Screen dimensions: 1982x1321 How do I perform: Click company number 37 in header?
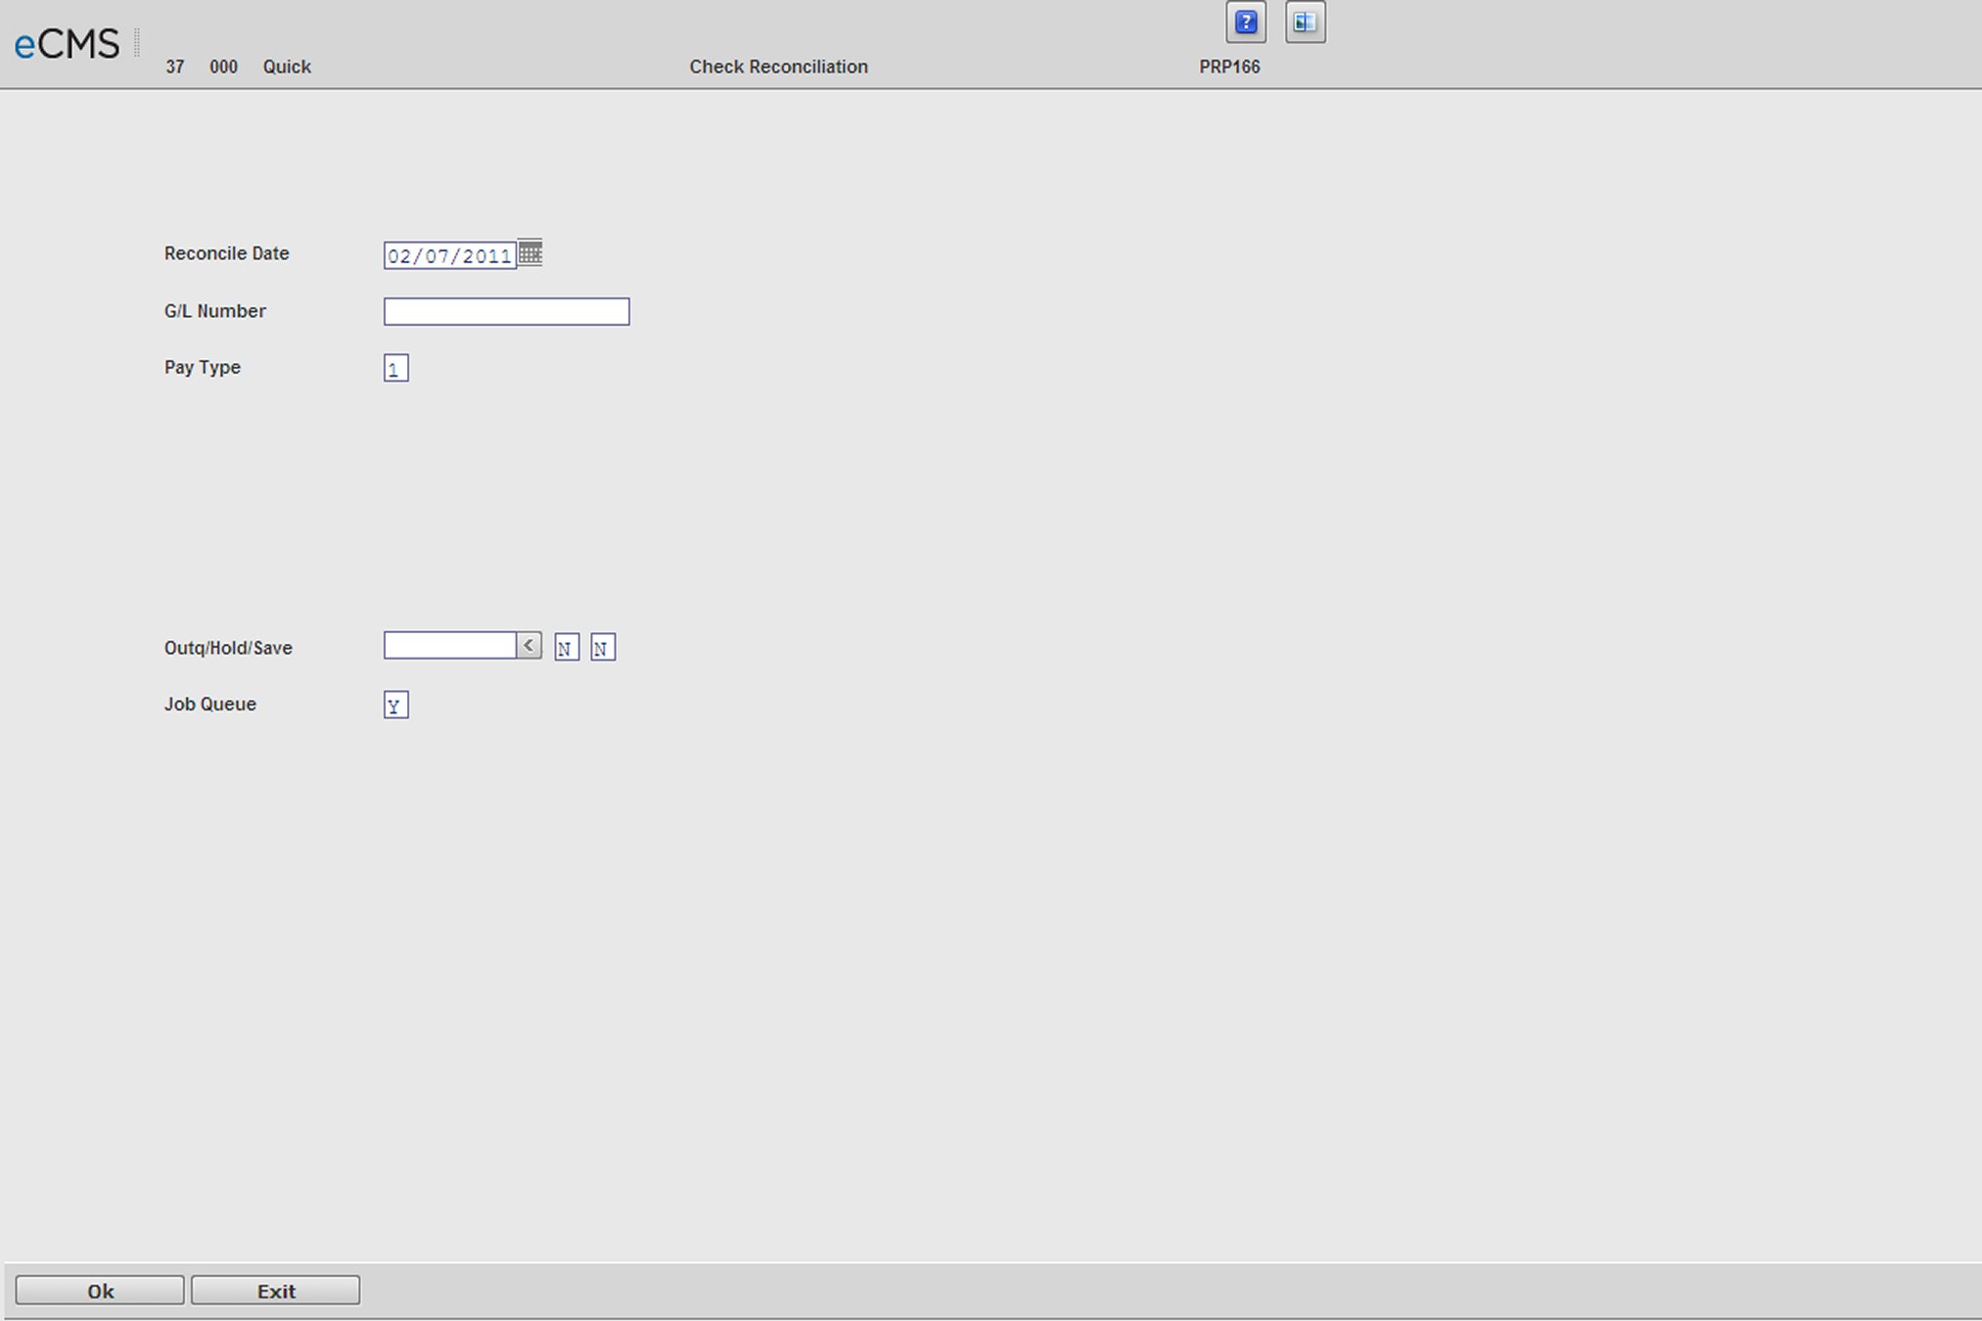tap(174, 67)
